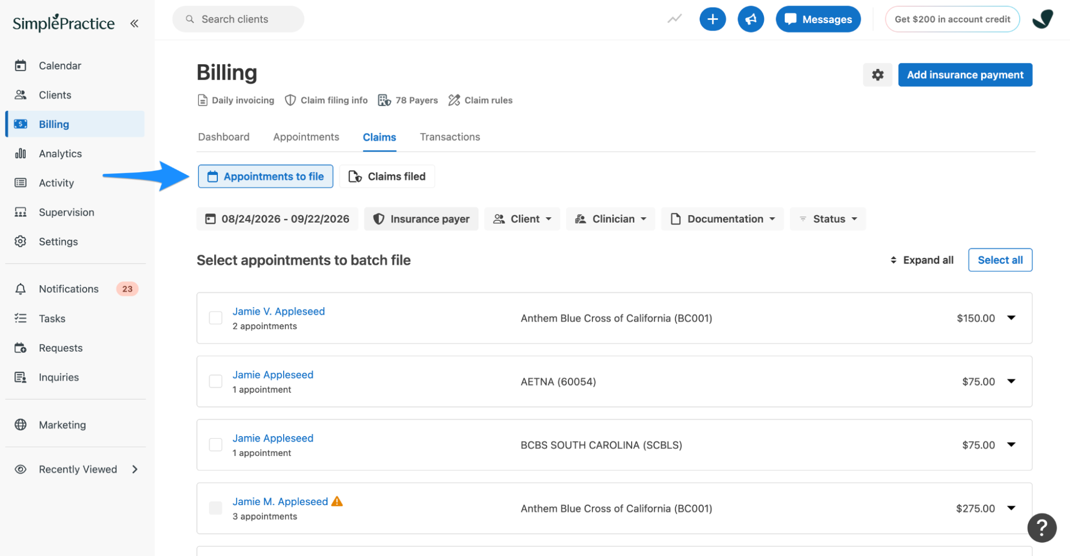Open billing settings gear button
1070x556 pixels.
tap(877, 75)
